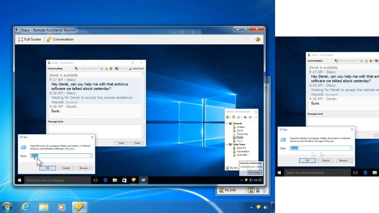Click Task View icon on remote session's taskbar

click(x=96, y=180)
